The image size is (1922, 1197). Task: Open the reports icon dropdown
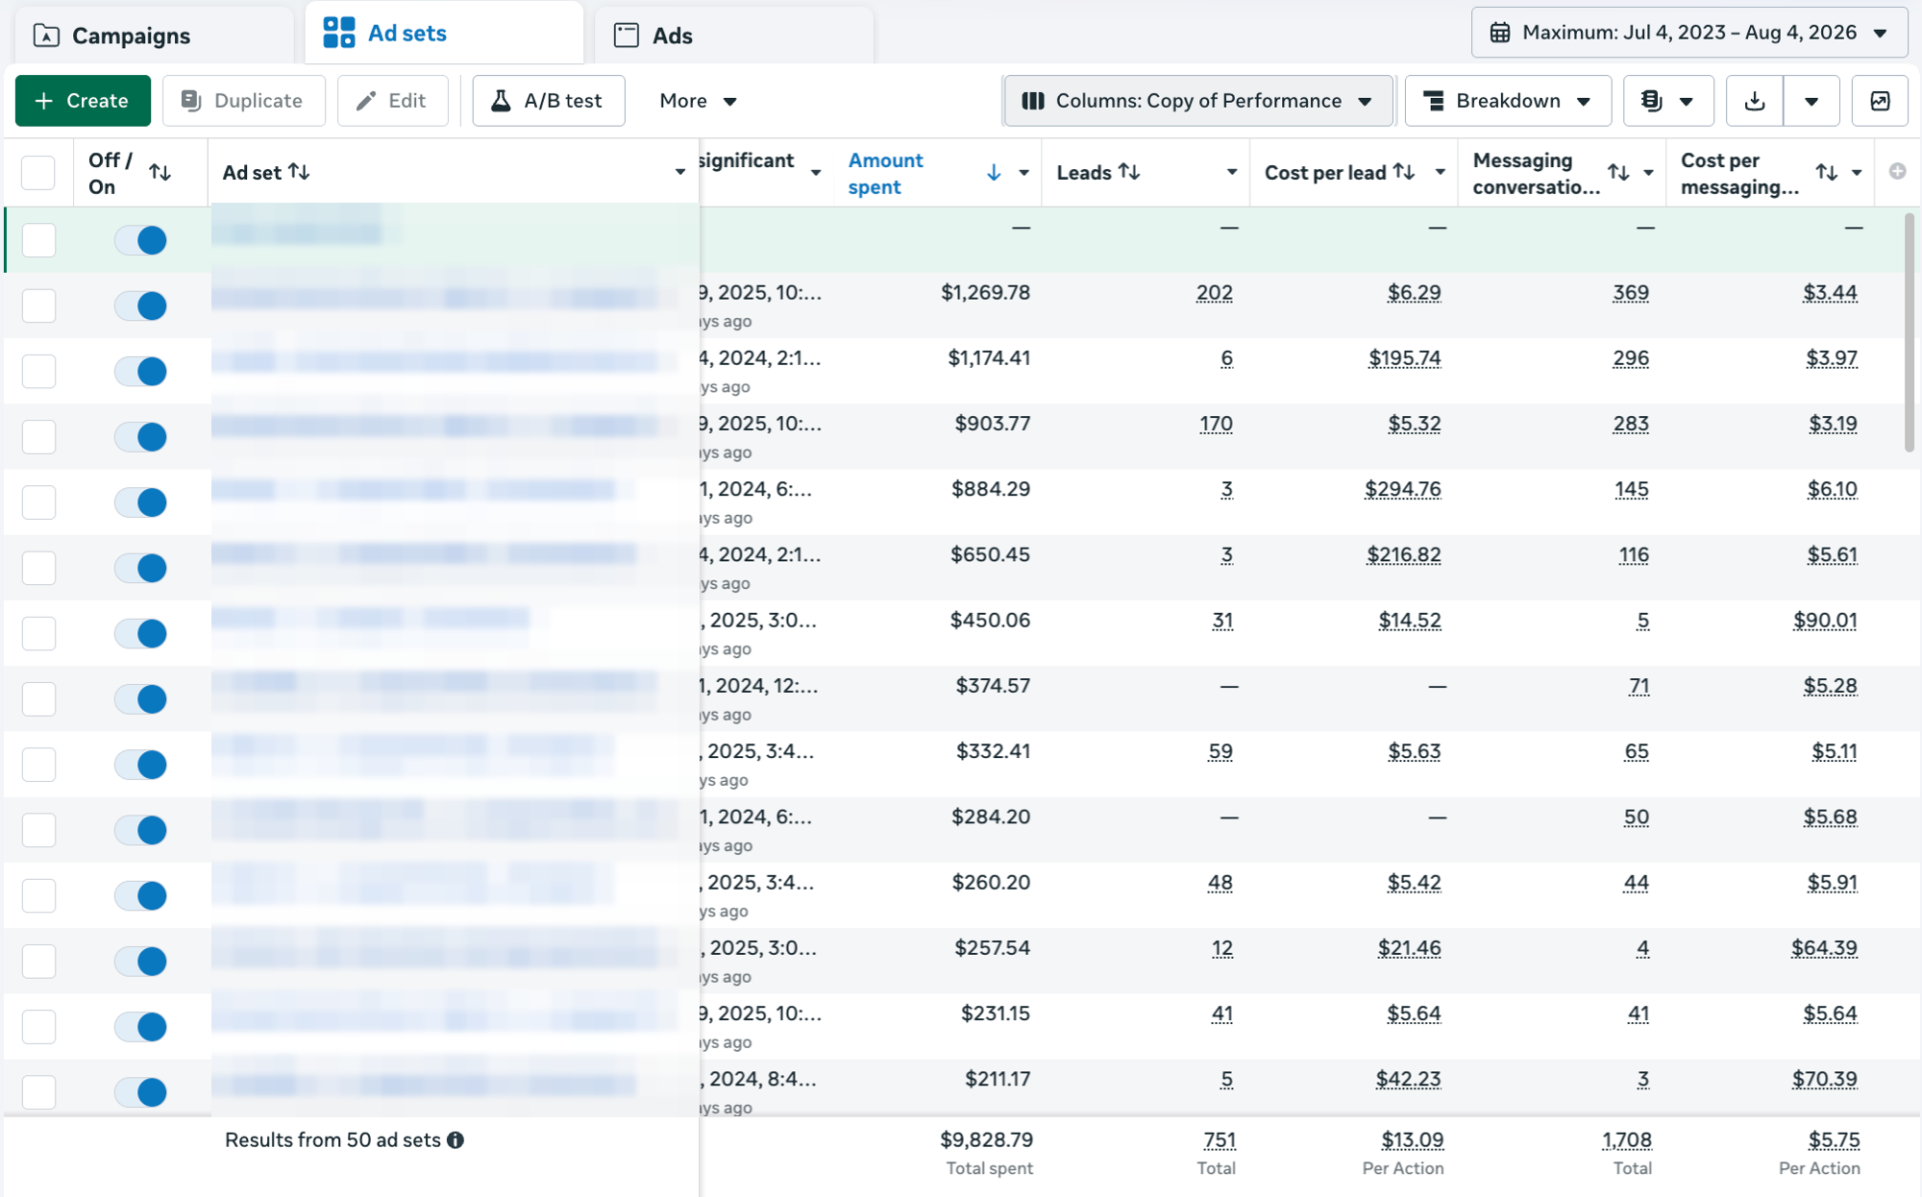click(x=1668, y=101)
